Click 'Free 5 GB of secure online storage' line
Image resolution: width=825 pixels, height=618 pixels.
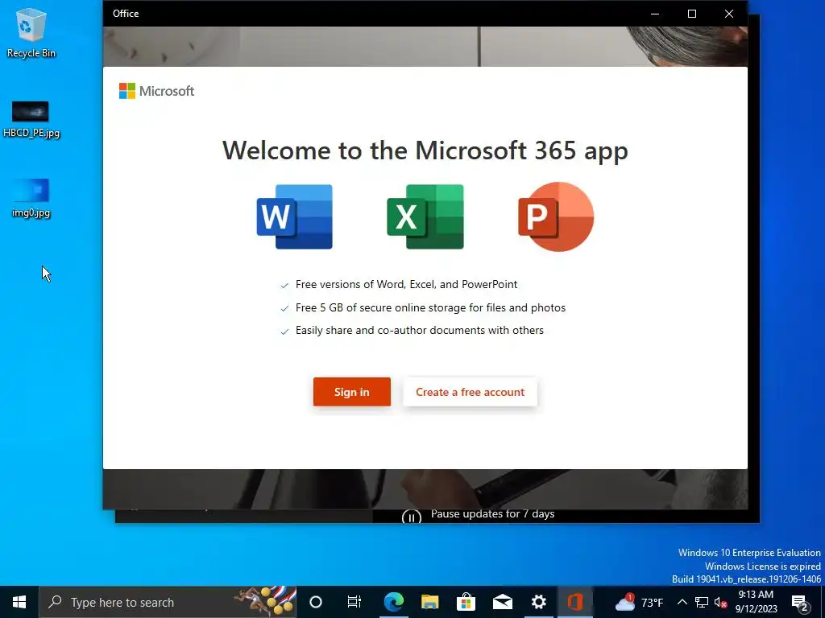[x=430, y=307]
